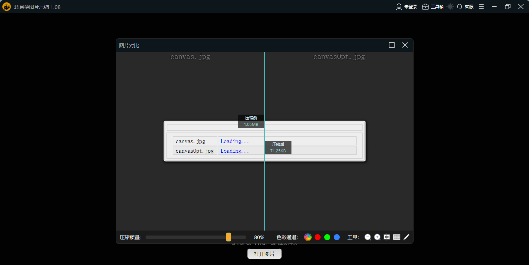
Task: Restore down the main application window
Action: [x=507, y=7]
